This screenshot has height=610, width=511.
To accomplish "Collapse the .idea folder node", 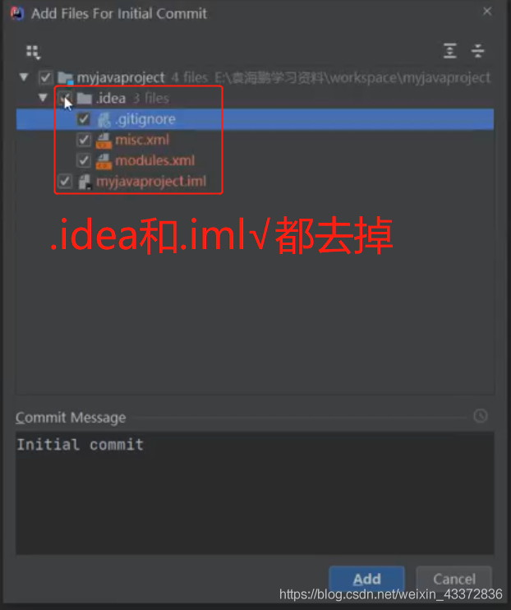I will [x=43, y=98].
